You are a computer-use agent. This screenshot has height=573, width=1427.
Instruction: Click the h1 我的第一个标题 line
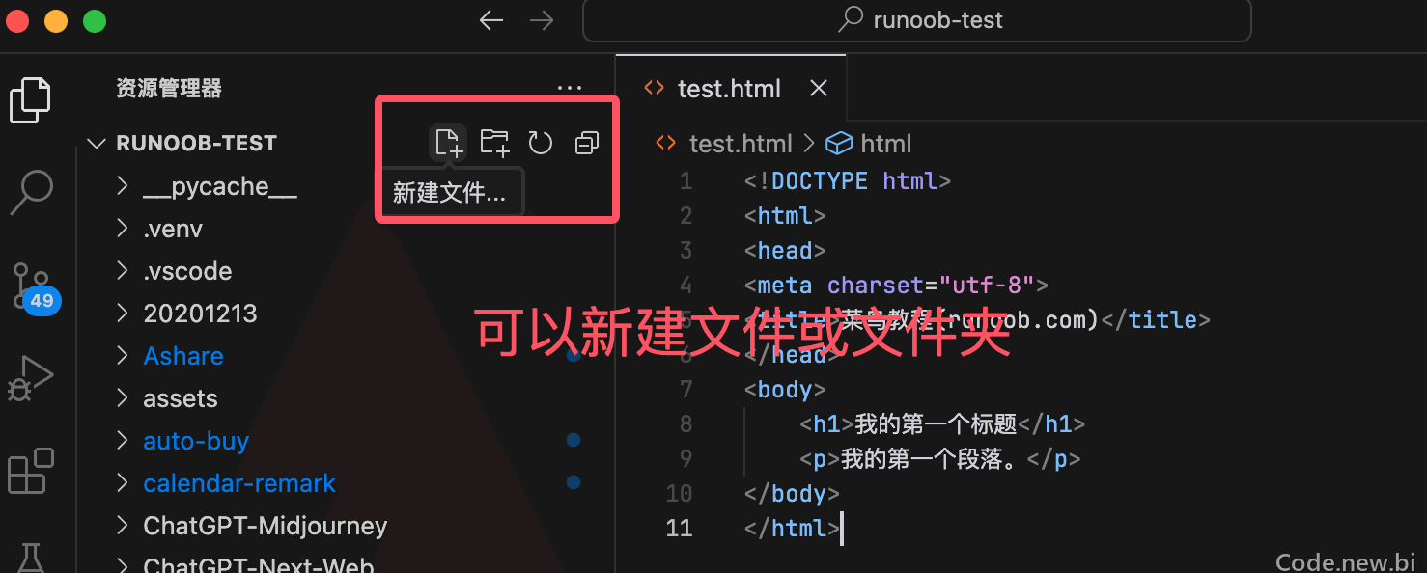[942, 423]
